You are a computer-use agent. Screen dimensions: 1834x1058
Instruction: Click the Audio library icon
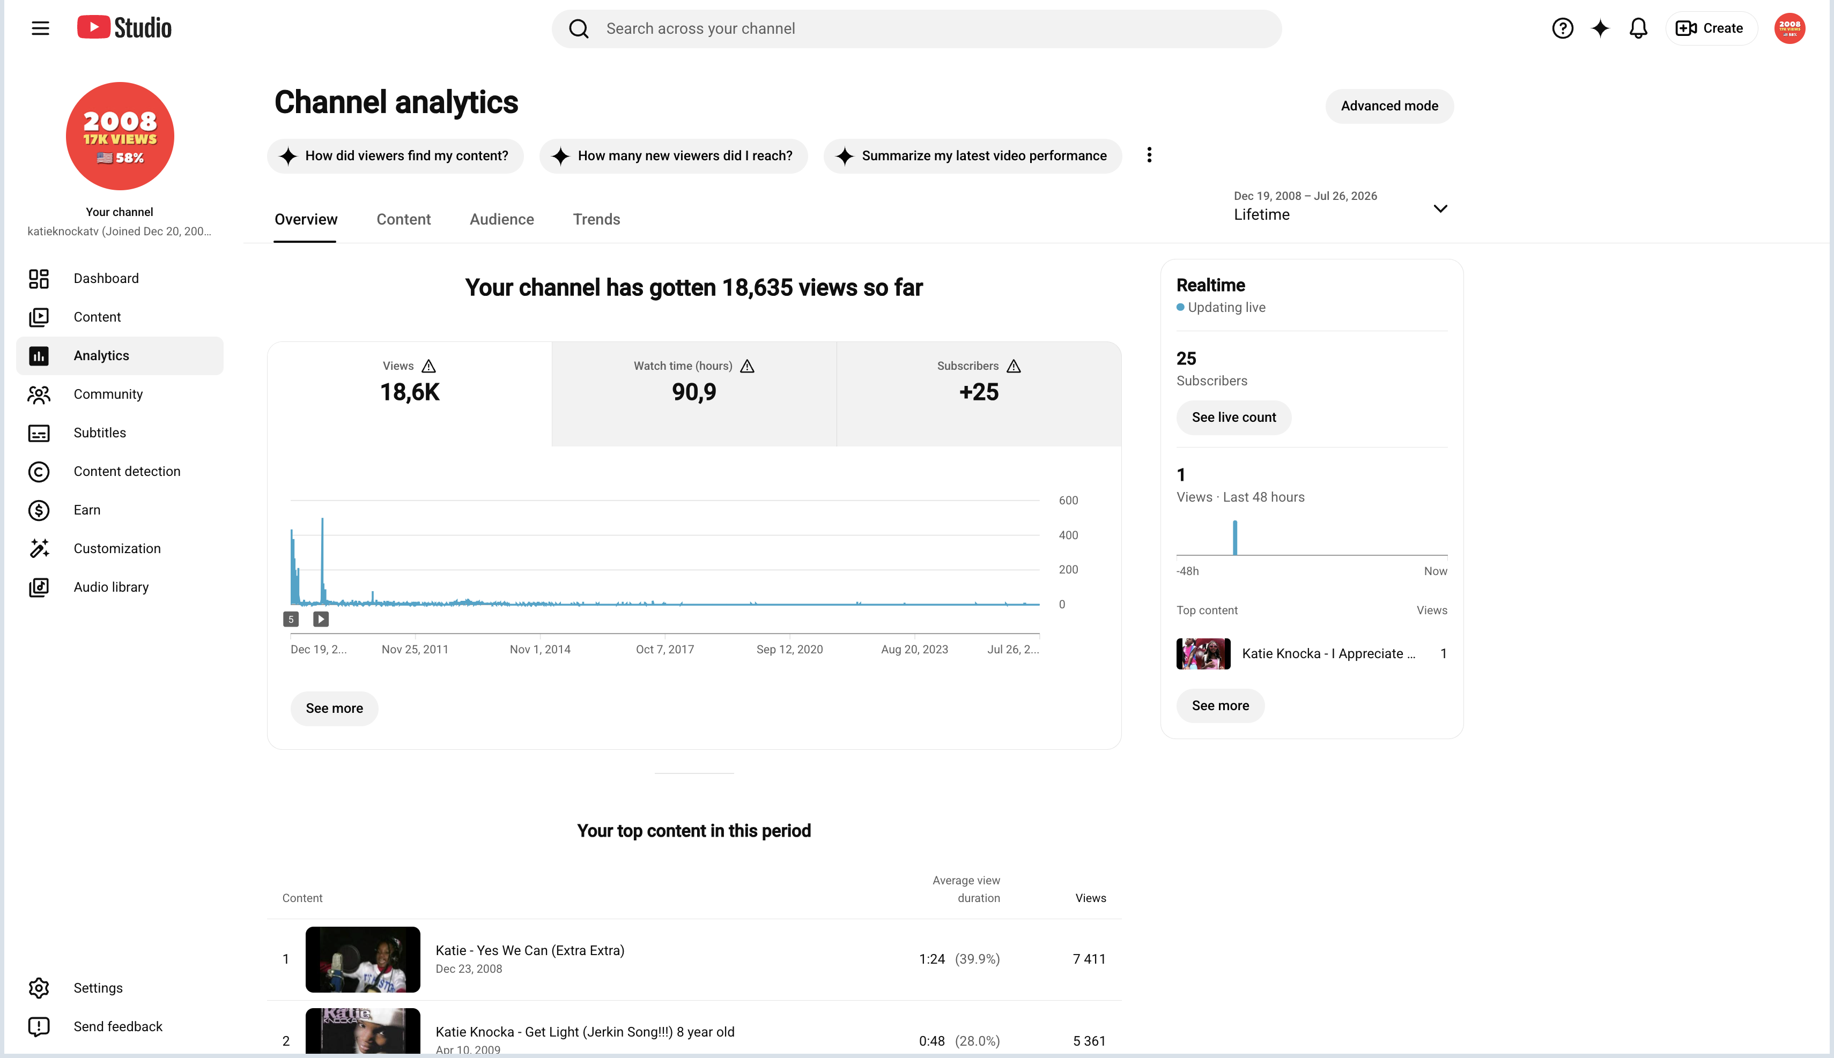(39, 587)
